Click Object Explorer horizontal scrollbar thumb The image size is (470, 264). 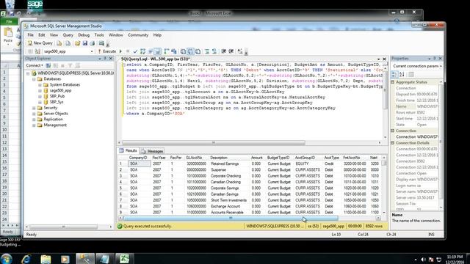pos(63,227)
